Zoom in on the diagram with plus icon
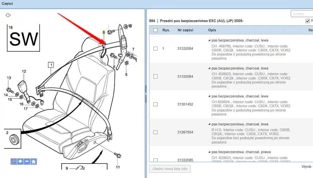The width and height of the screenshot is (313, 178). click(x=20, y=161)
